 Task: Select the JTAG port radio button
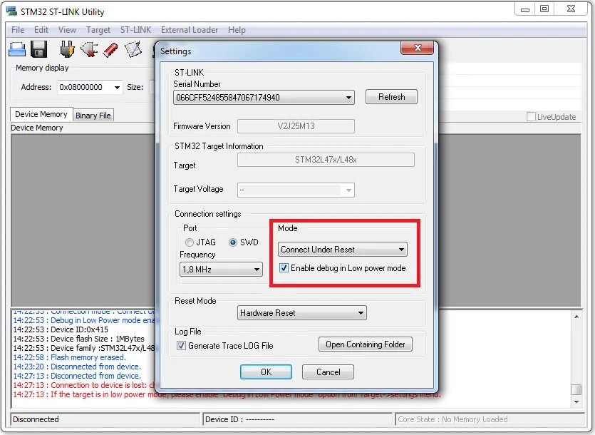(189, 242)
